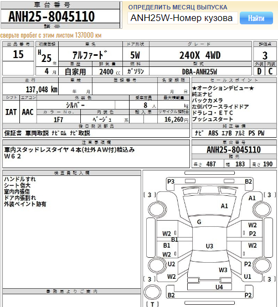Click the "IAT" shift type
The width and height of the screenshot is (278, 307).
coord(11,112)
